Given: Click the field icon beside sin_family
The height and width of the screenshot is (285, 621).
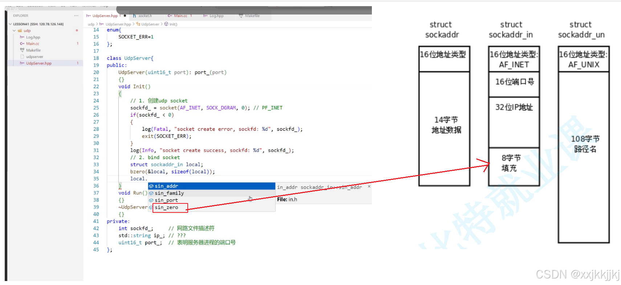Looking at the screenshot, I should (151, 193).
